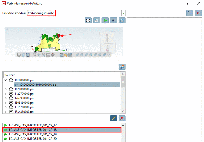This screenshot has height=142, width=204.
Task: Click the sphere view icon in 3D toolbar
Action: pos(39,55)
